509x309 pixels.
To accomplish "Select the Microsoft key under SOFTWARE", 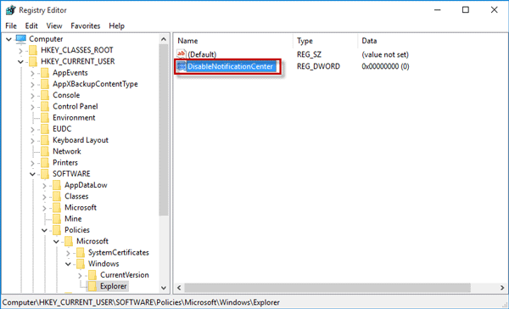I will tap(81, 208).
